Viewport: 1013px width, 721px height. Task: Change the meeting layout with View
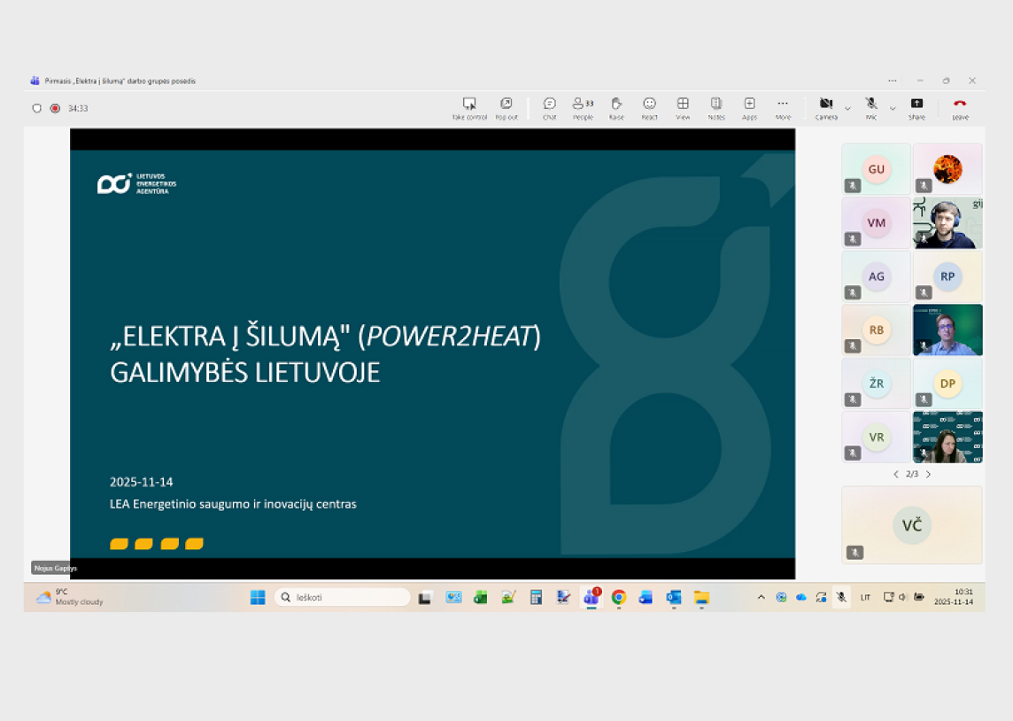point(683,106)
